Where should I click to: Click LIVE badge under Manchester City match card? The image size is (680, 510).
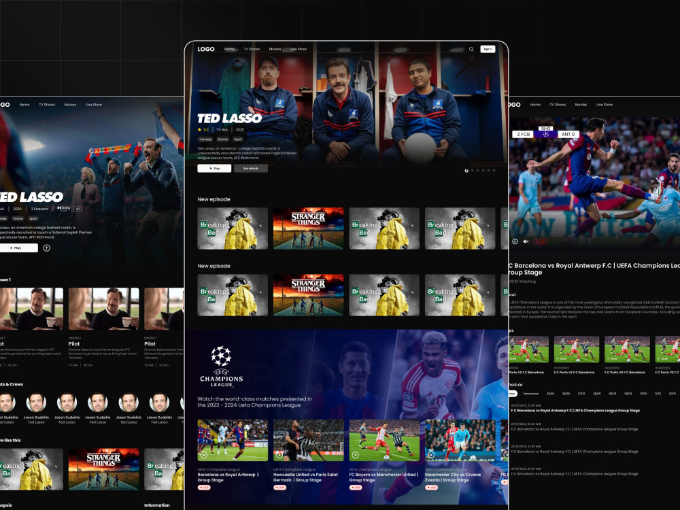coord(432,488)
